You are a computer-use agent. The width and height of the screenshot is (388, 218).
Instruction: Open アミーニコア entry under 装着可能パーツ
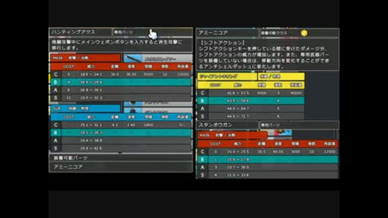(x=121, y=167)
